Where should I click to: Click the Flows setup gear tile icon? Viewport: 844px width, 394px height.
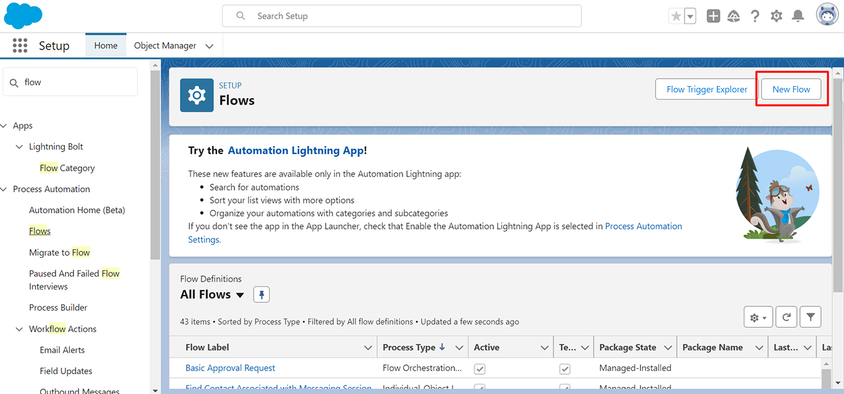pos(197,95)
